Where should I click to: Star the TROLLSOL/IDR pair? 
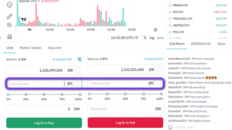170,19
